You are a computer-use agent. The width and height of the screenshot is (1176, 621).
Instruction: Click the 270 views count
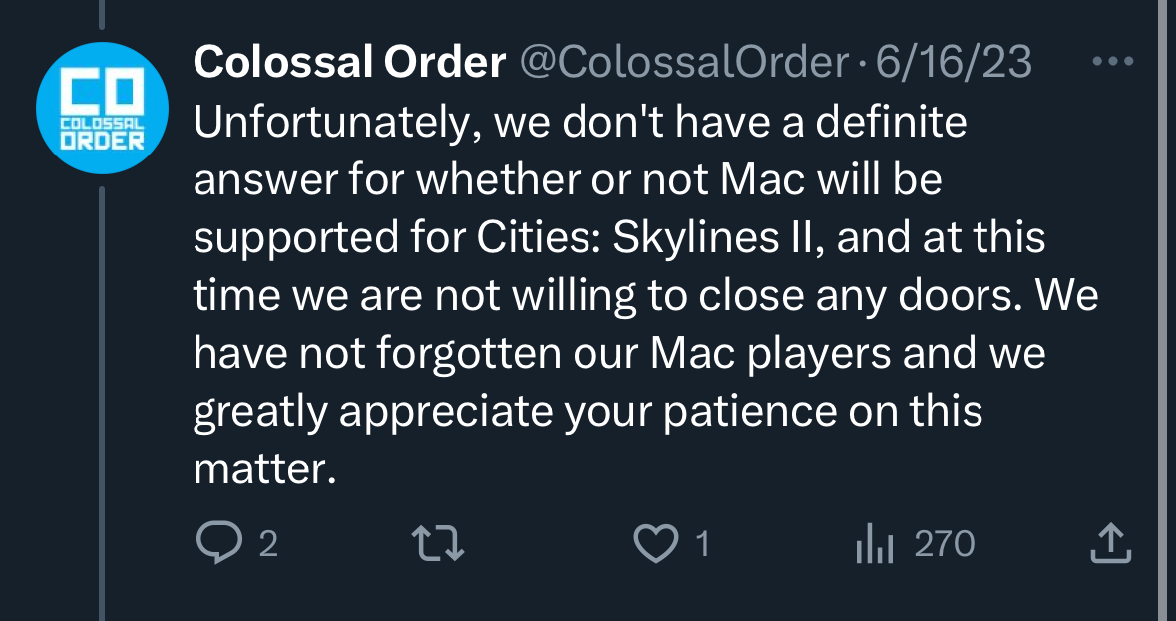944,544
